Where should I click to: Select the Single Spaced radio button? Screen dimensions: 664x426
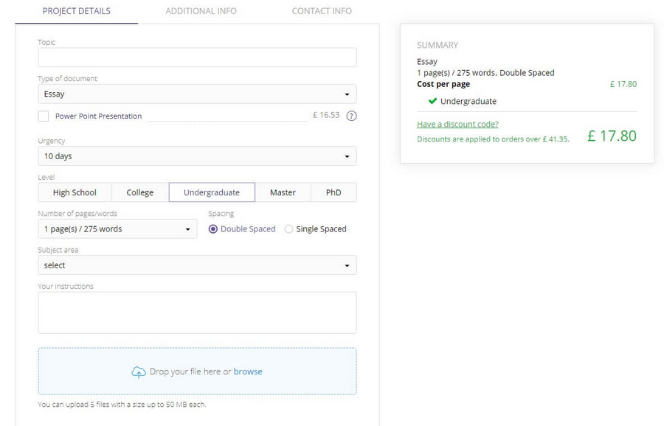[288, 229]
